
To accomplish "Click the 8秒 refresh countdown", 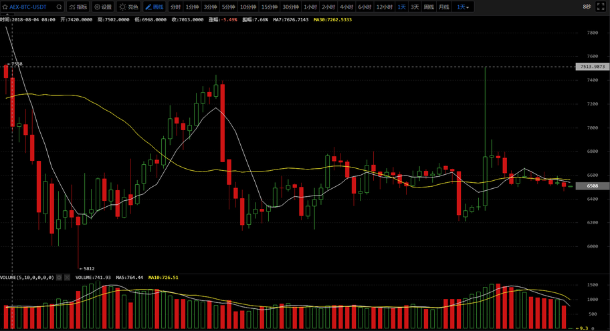I will pos(587,7).
